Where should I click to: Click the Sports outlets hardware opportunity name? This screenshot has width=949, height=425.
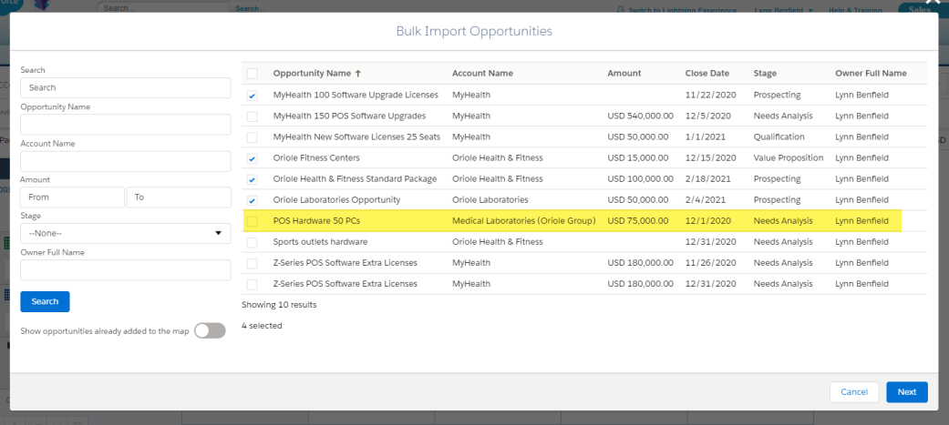[x=320, y=242]
